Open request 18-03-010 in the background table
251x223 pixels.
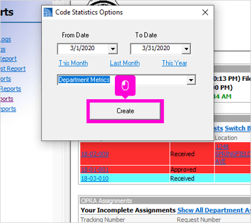point(95,178)
